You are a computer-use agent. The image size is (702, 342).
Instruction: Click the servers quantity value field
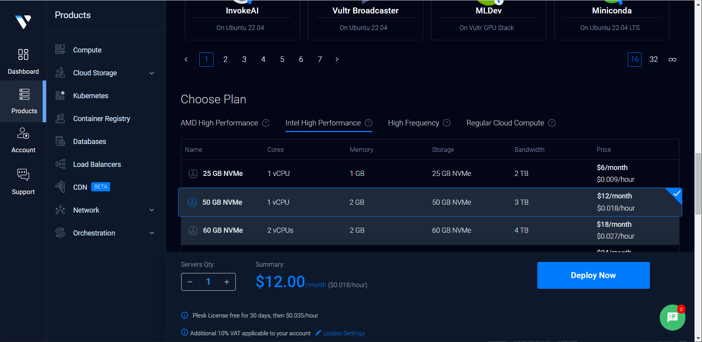pyautogui.click(x=208, y=282)
